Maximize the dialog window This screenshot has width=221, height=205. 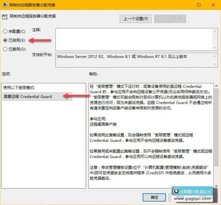pyautogui.click(x=199, y=5)
